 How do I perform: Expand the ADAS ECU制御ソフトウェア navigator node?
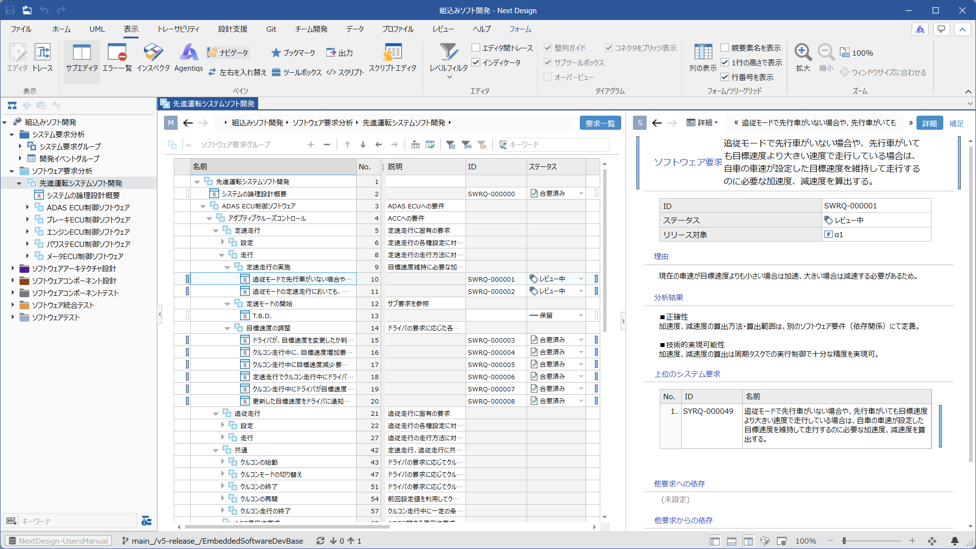point(27,207)
